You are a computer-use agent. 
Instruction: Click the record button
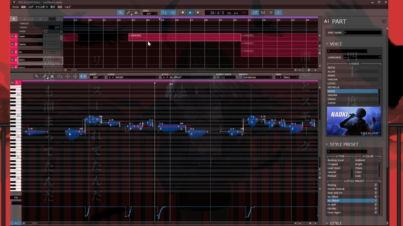(198, 12)
